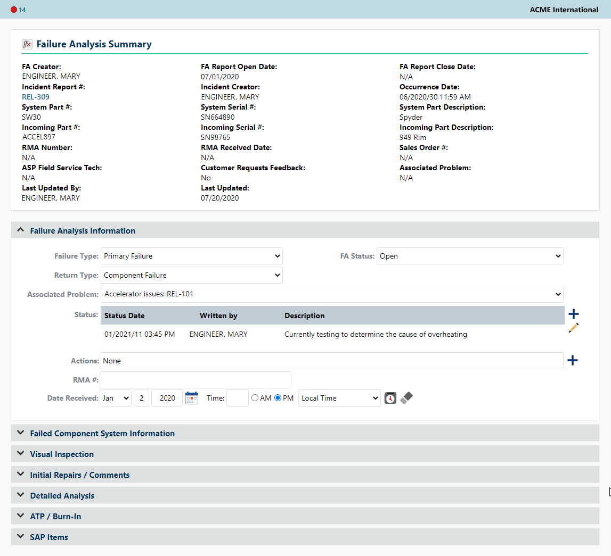Click the Description column header
This screenshot has height=556, width=611.
pyautogui.click(x=304, y=316)
